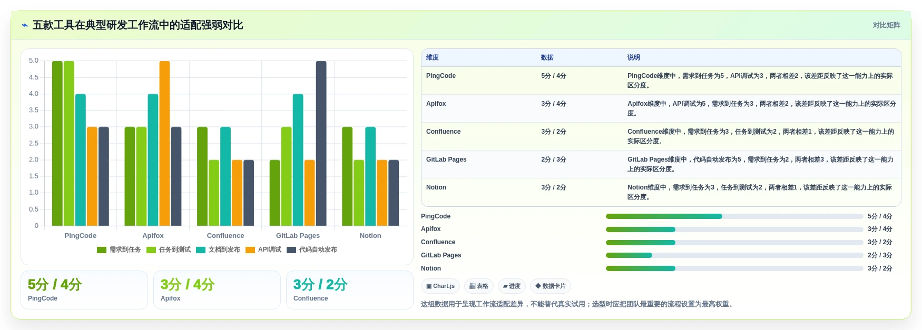Click the PingCode progress bar
This screenshot has height=330, width=922.
point(734,216)
